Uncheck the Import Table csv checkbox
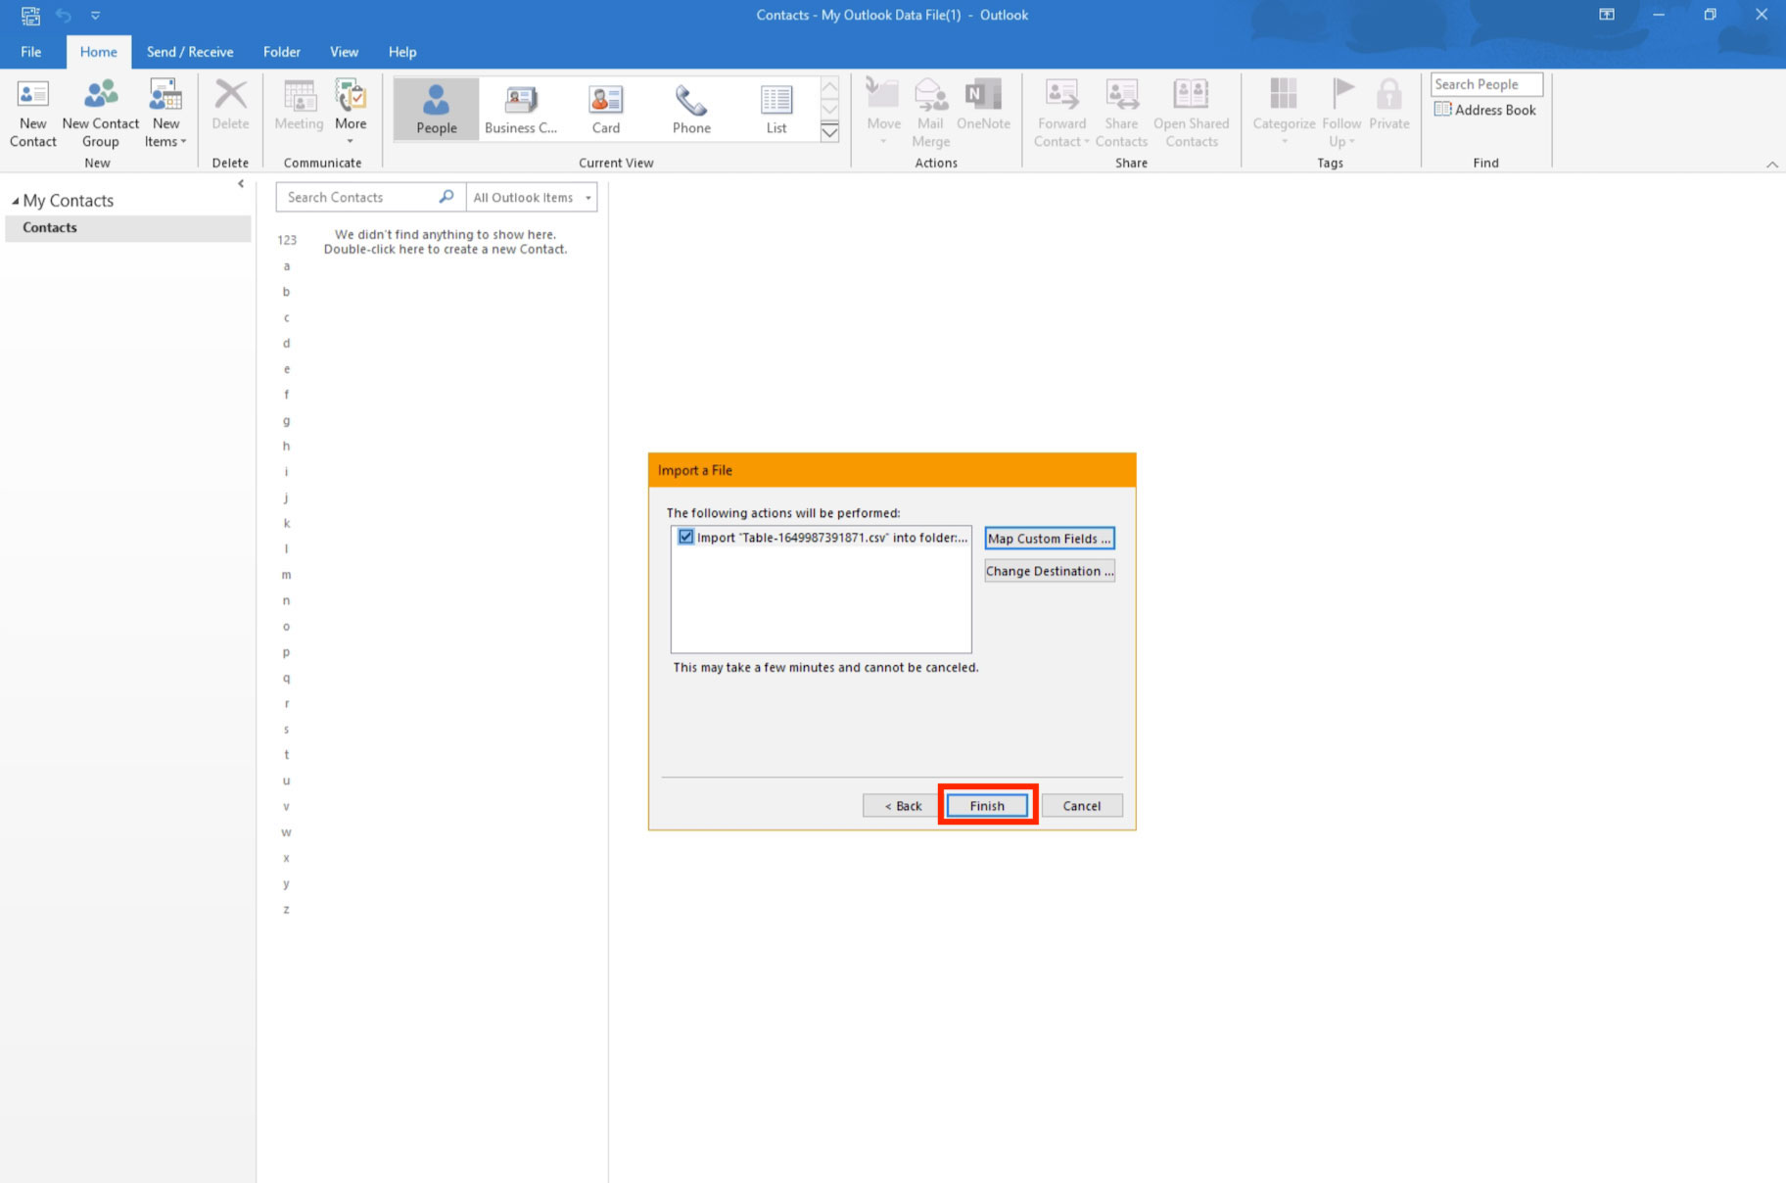The width and height of the screenshot is (1786, 1183). click(x=686, y=537)
